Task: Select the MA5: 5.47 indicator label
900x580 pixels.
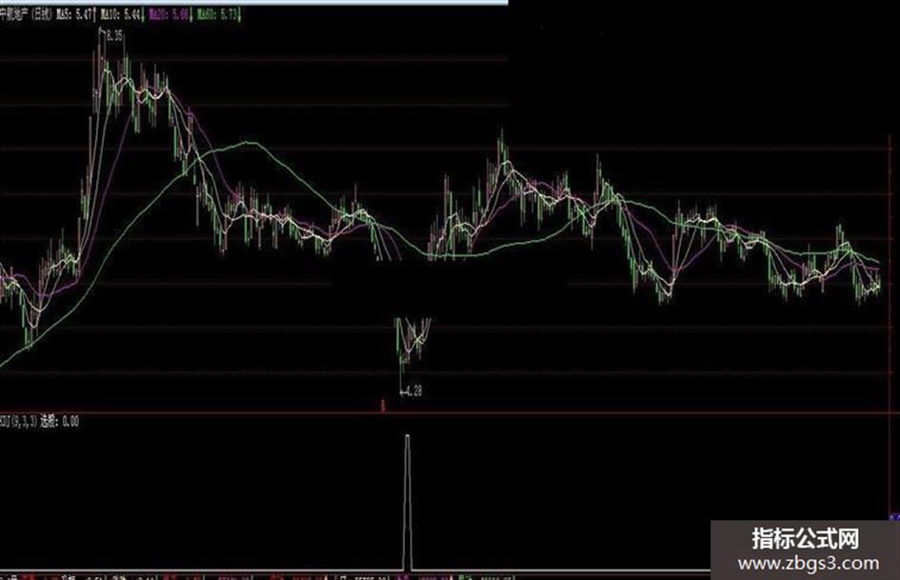Action: (75, 15)
